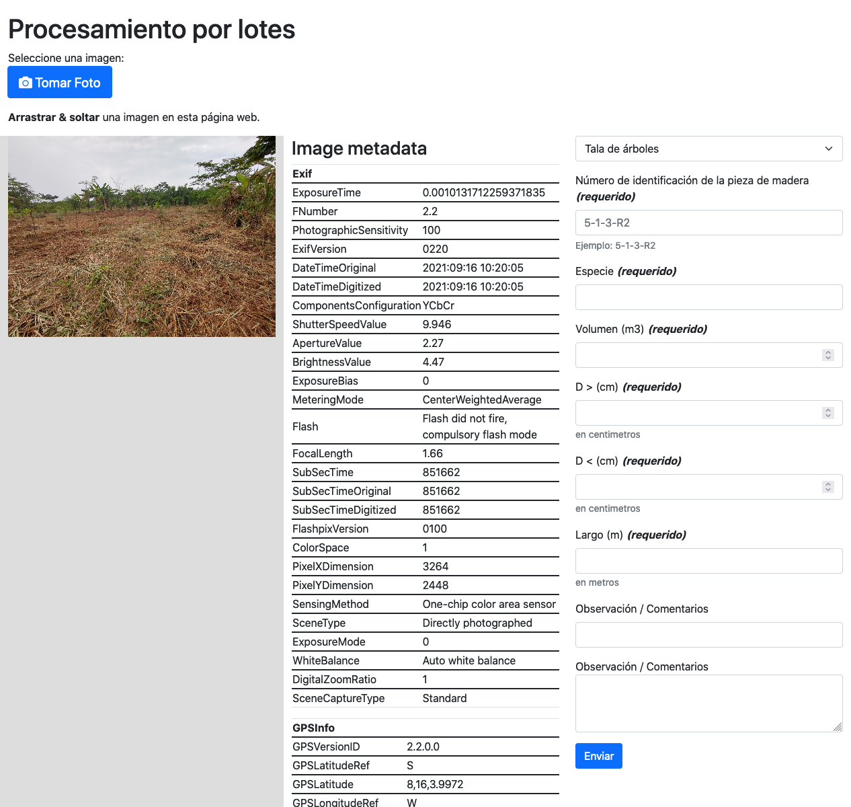This screenshot has height=807, width=851.
Task: Click the WhiteBalance Auto white balance value
Action: coord(469,660)
